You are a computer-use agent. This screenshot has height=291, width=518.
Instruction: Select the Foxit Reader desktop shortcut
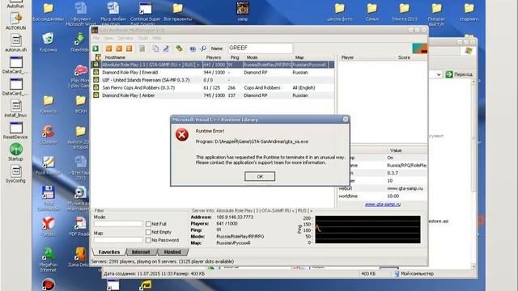49,166
